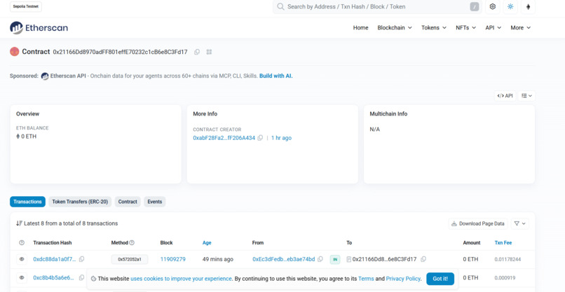Screen dimensions: 565x292
Task: Click the contract file icon beside To address
Action: [349, 259]
